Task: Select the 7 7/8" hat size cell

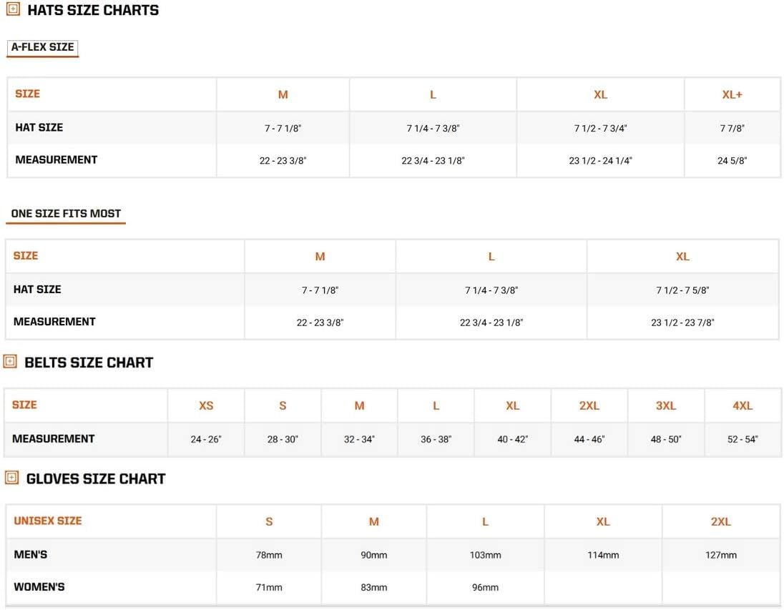Action: click(732, 129)
